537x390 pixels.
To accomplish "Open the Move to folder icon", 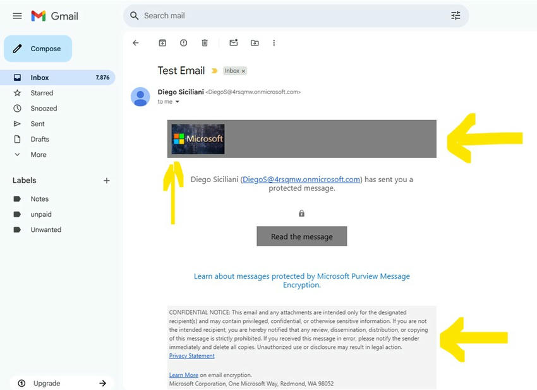I will tap(255, 43).
